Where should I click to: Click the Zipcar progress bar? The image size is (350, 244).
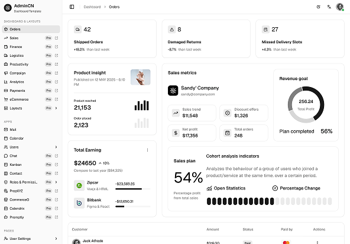pyautogui.click(x=133, y=189)
